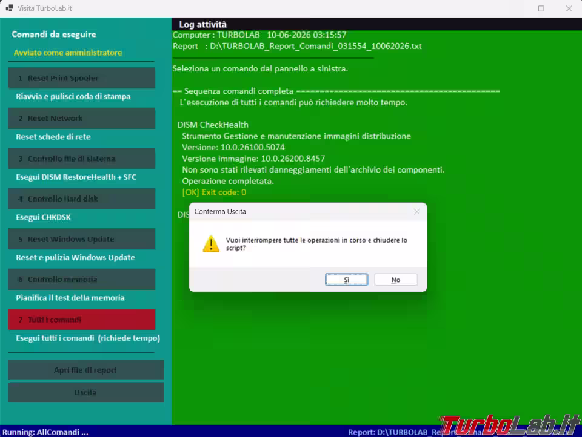Screen dimensions: 582x437
Task: Confirm exit by clicking Sì
Action: coord(346,280)
